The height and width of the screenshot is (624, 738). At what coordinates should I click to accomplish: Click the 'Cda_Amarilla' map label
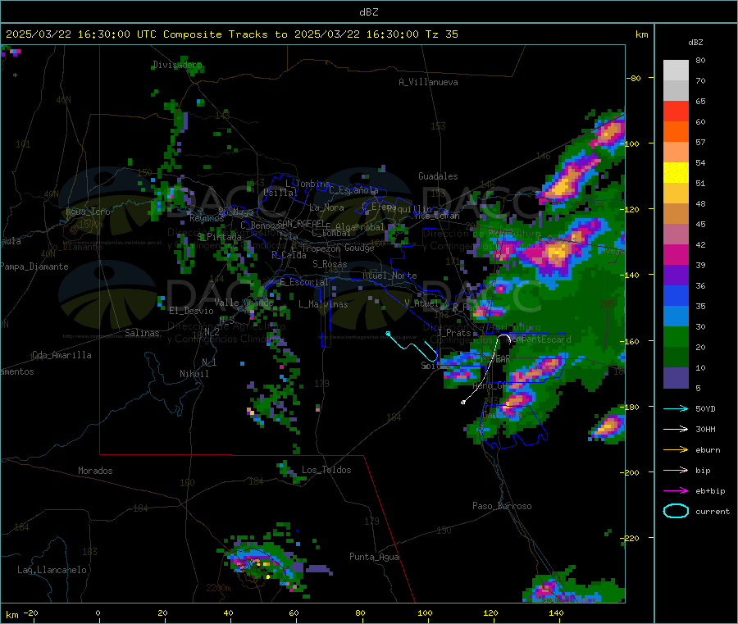[x=61, y=355]
